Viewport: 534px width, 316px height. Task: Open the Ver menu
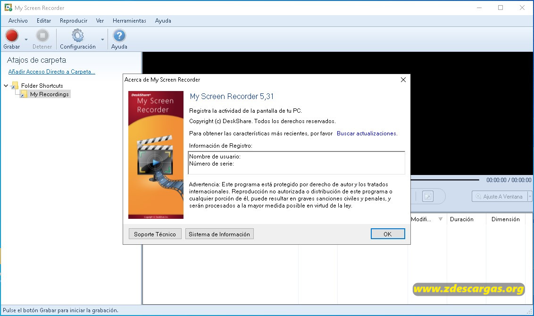pos(100,21)
